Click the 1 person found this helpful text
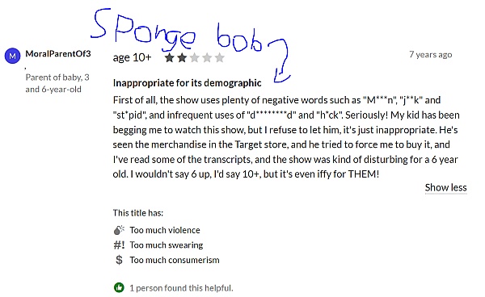This screenshot has height=297, width=485. [181, 288]
